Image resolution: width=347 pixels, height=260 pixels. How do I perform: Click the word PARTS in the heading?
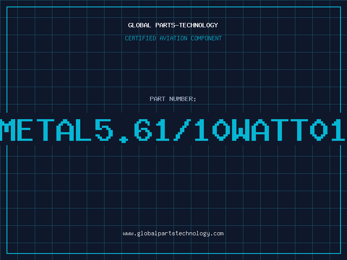pos(165,25)
